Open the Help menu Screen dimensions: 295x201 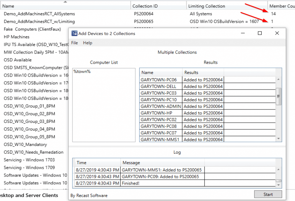tap(87, 43)
